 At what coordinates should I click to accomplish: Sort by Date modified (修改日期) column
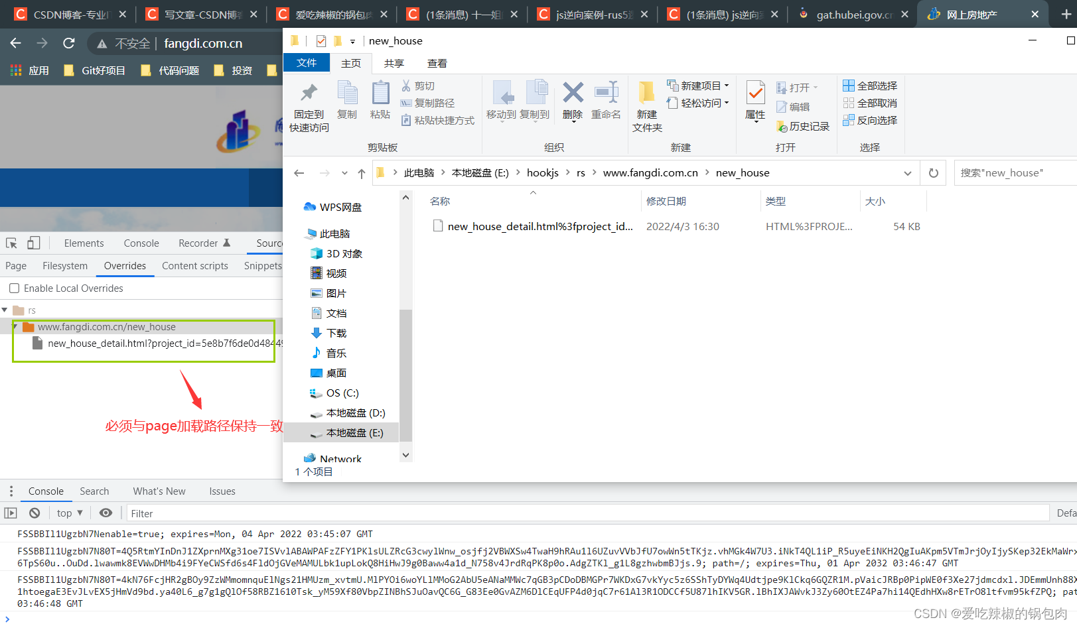[x=701, y=201]
